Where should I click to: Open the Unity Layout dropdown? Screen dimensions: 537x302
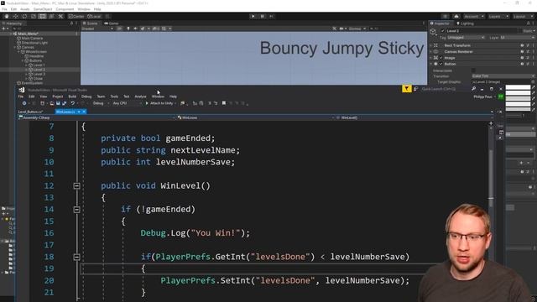[x=523, y=17]
